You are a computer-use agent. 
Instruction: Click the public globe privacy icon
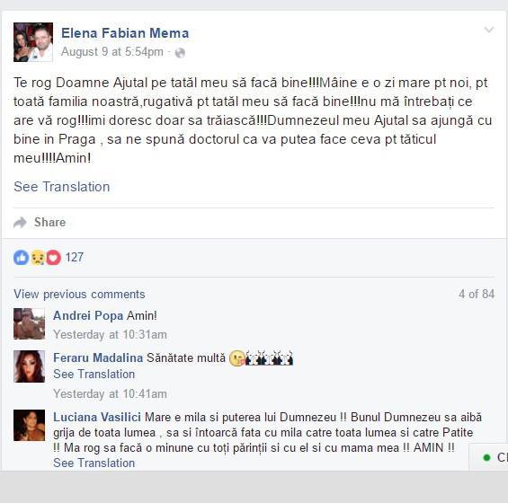[180, 52]
